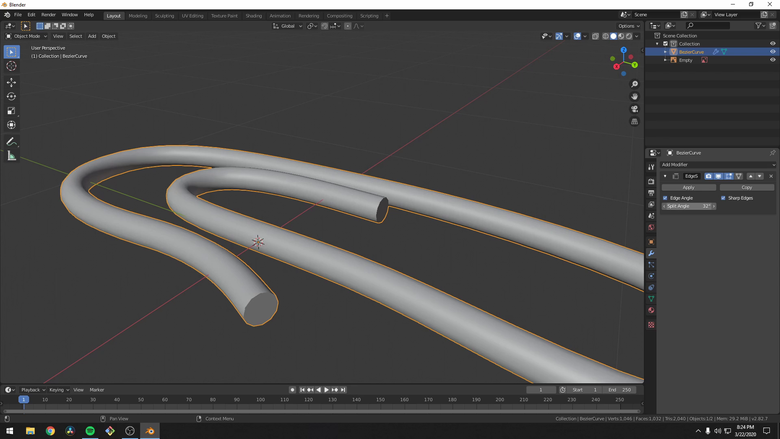Remove the EdgeSplit modifier
The image size is (780, 439).
(771, 176)
